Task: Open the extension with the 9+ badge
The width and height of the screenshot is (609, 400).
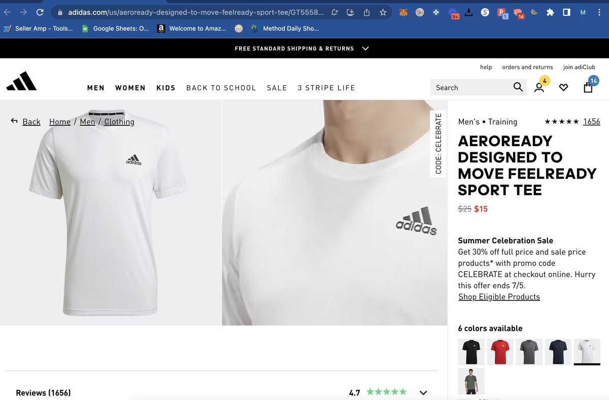Action: pyautogui.click(x=453, y=13)
